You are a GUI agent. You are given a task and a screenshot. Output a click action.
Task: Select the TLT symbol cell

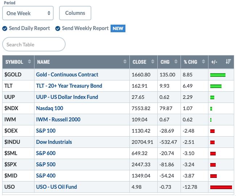click(x=18, y=86)
